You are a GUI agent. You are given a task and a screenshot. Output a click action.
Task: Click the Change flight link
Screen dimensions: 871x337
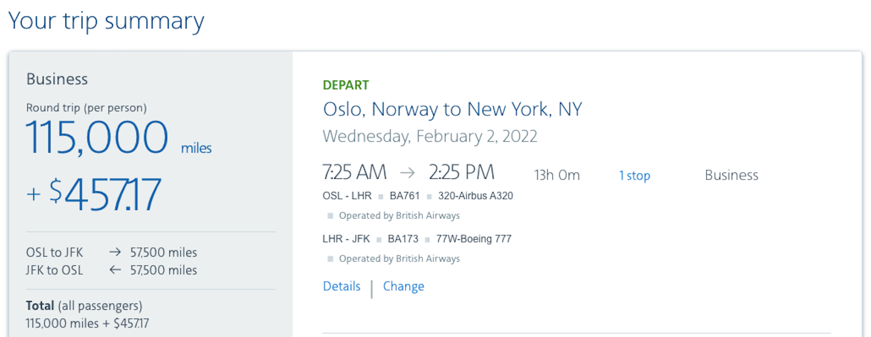403,286
